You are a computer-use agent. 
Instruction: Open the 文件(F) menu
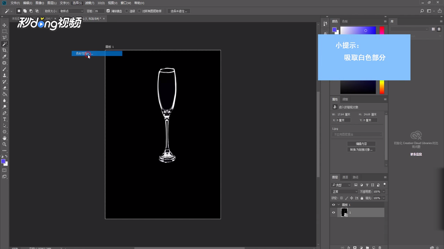(15, 3)
